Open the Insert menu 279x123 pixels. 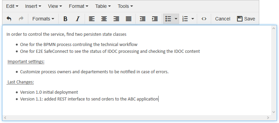(33, 6)
